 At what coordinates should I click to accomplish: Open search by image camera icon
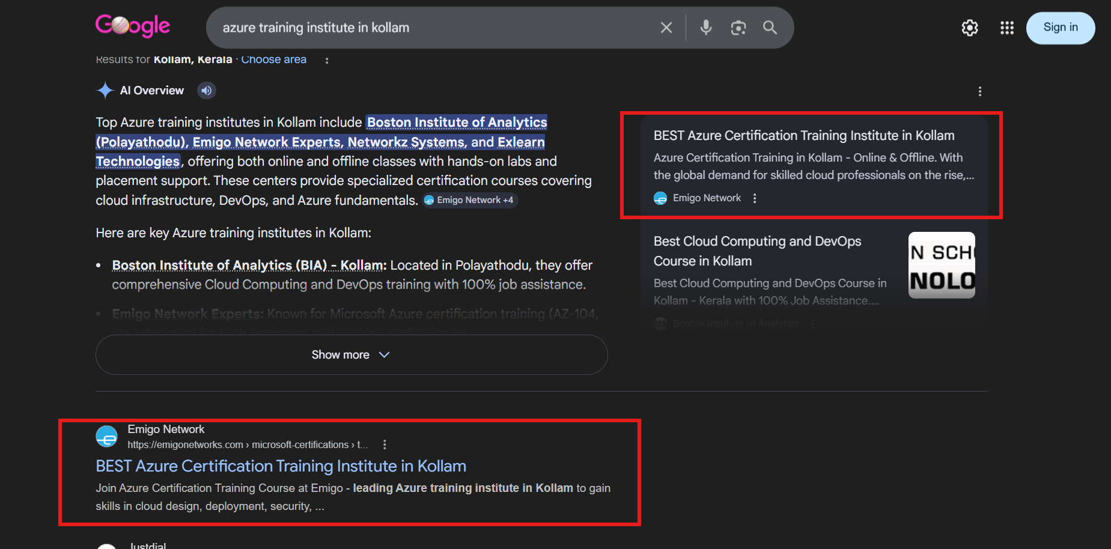click(x=738, y=28)
